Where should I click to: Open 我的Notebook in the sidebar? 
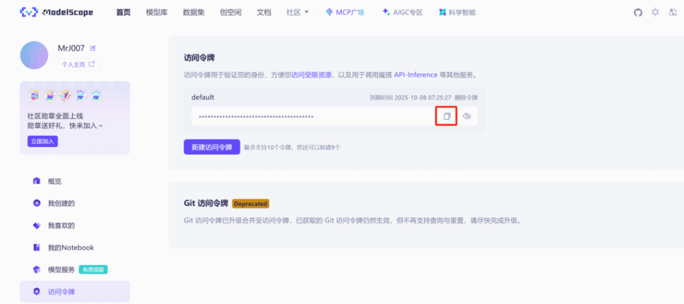click(x=70, y=247)
